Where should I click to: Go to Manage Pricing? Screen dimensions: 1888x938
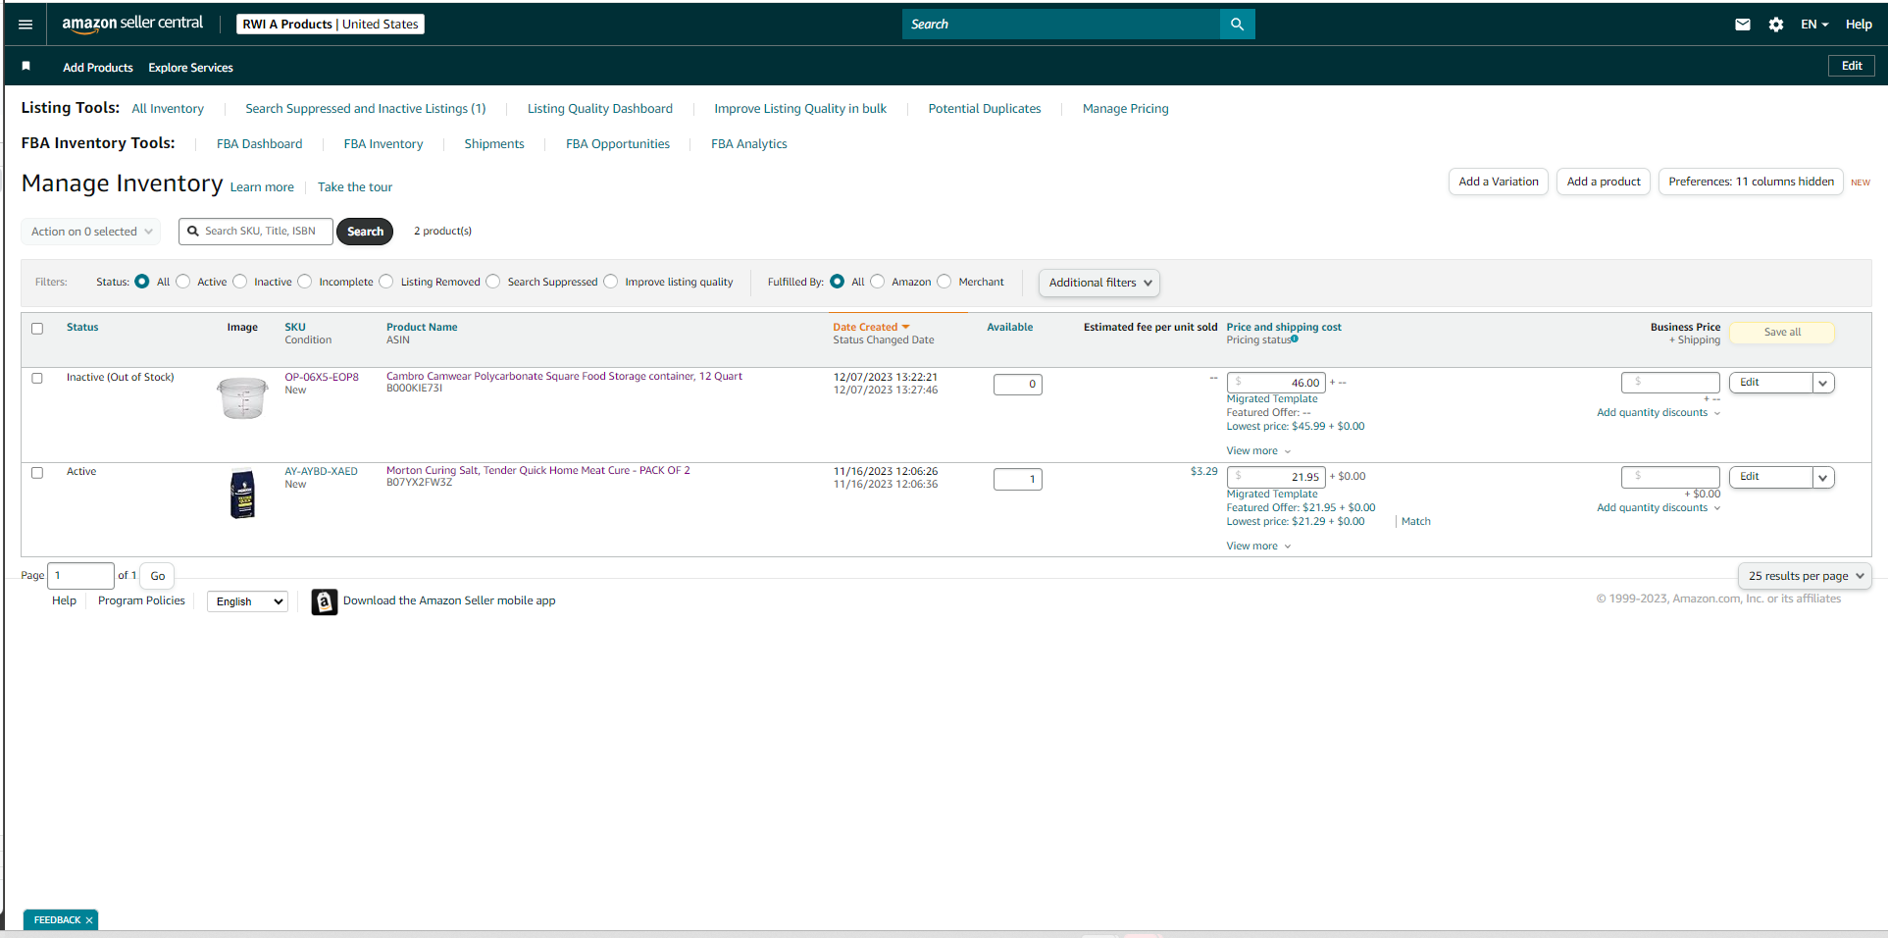1126,109
